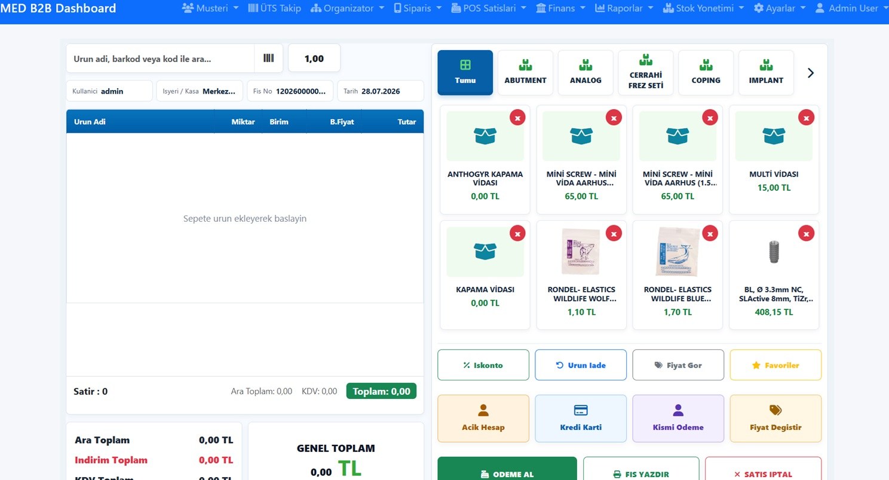Select the IMPLANT category
The width and height of the screenshot is (889, 480).
click(x=766, y=73)
